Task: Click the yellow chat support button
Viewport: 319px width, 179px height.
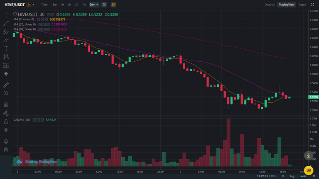Action: click(309, 170)
